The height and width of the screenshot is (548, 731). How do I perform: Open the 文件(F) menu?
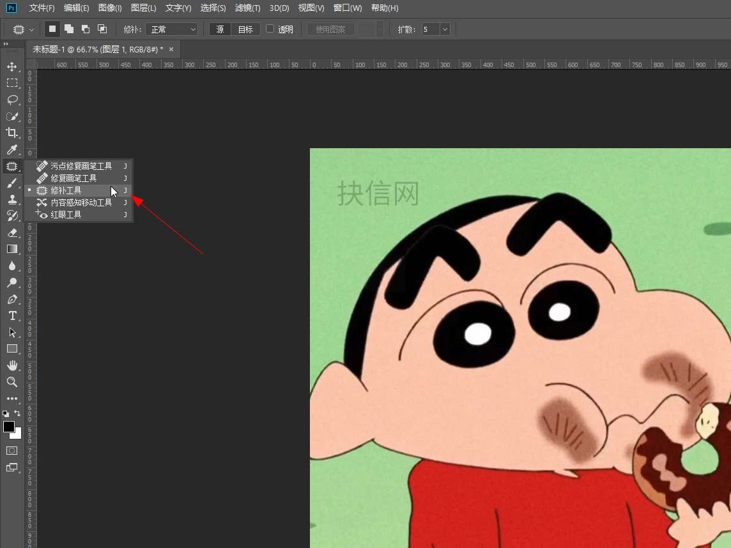(x=42, y=8)
